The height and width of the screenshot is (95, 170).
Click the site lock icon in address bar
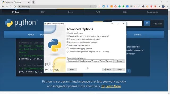coord(20,6)
